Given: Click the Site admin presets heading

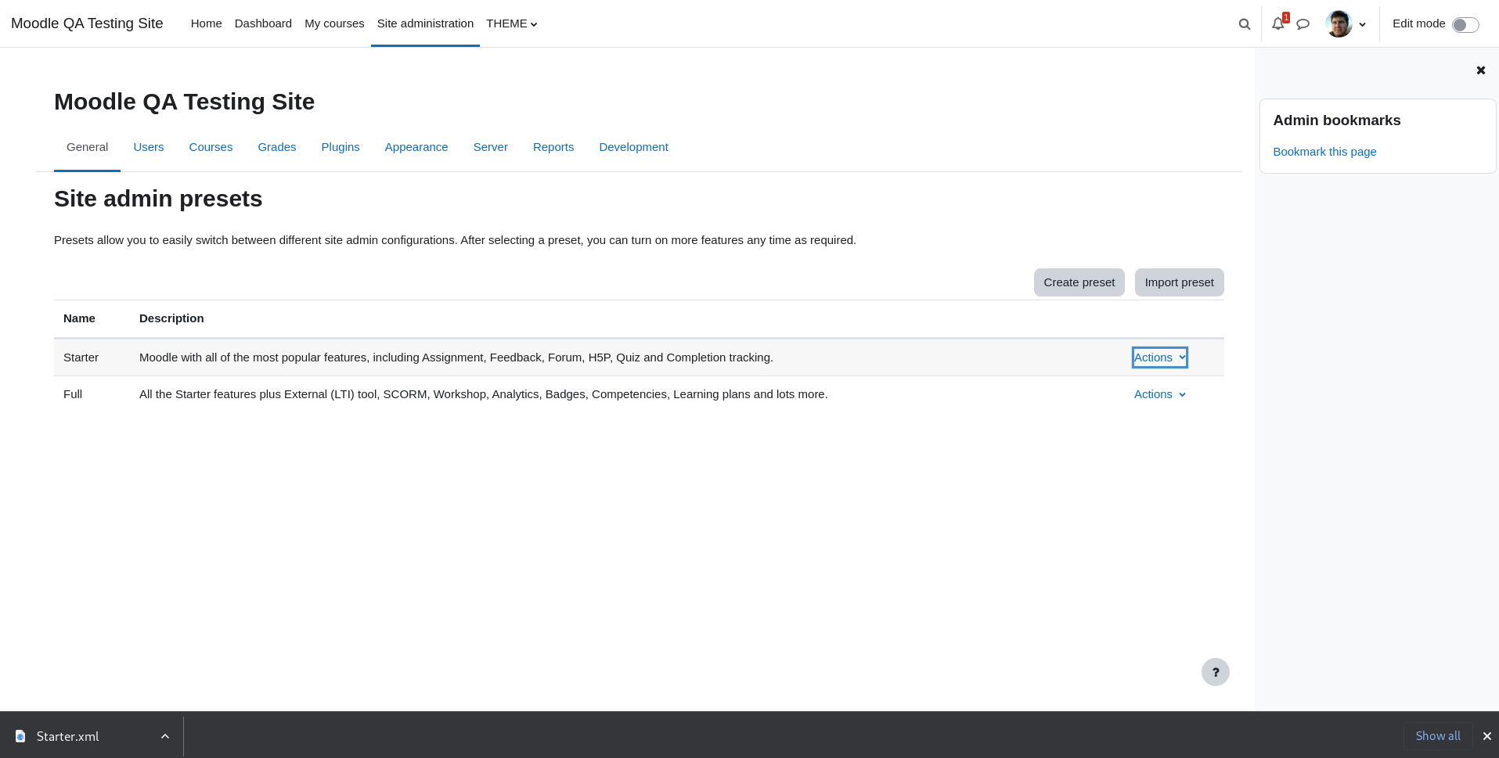Looking at the screenshot, I should 158,199.
